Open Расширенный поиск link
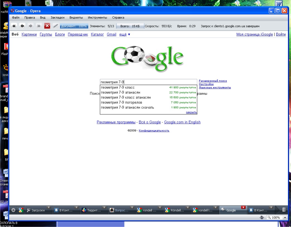 click(x=213, y=81)
